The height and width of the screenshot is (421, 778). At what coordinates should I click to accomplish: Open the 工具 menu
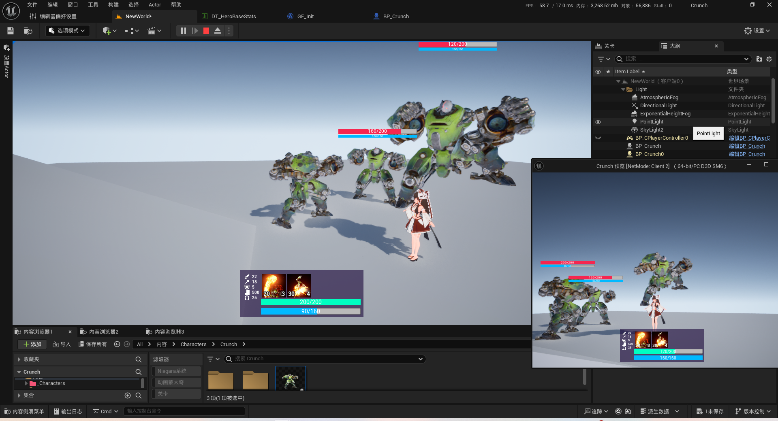(93, 5)
